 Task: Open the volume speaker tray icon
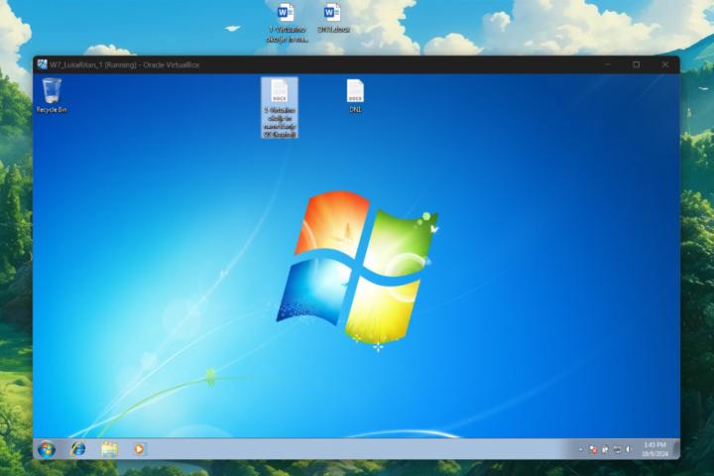(x=629, y=449)
